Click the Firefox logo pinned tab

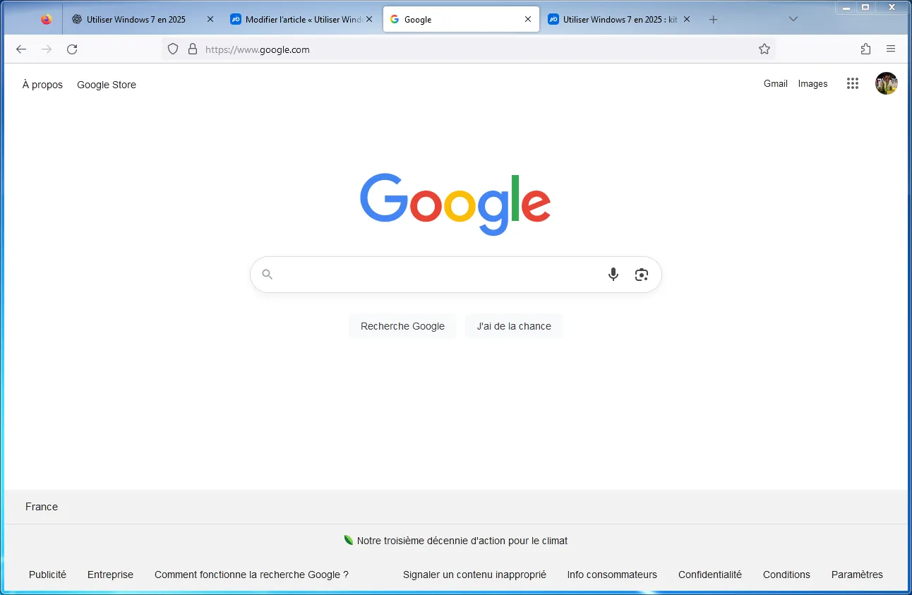[47, 20]
